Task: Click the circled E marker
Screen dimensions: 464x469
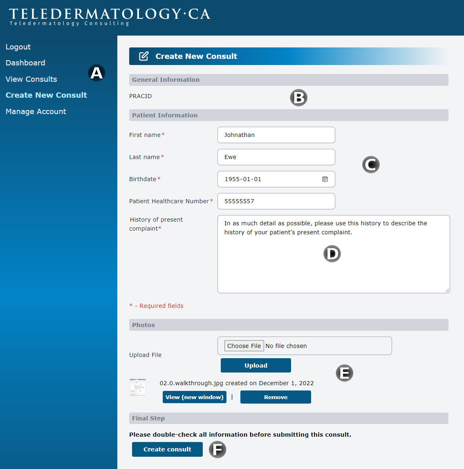Action: click(344, 373)
